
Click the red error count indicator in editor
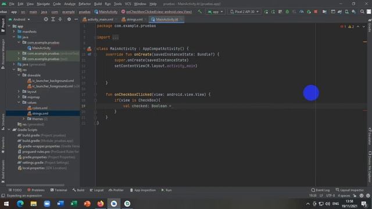click(344, 27)
